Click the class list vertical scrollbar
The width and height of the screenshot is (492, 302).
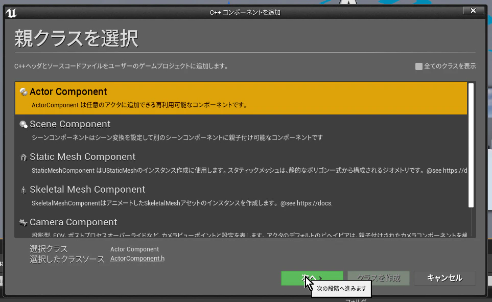471,145
